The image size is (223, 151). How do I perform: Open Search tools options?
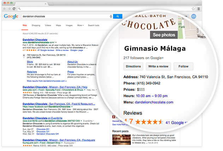point(93,26)
